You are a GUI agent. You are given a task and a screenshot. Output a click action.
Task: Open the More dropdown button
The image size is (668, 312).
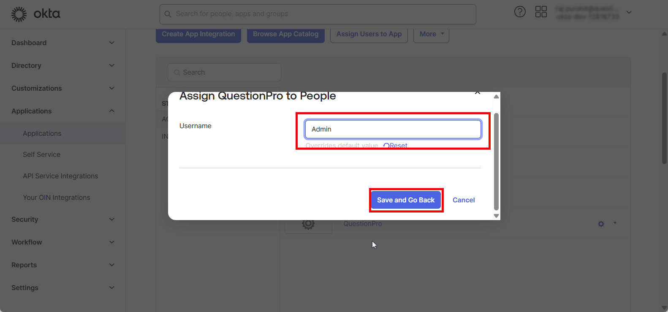[432, 34]
